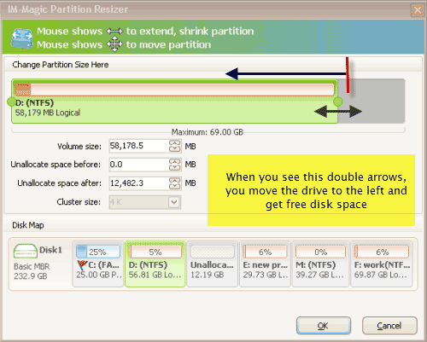The width and height of the screenshot is (427, 342).
Task: Click the Cancel button
Action: click(389, 326)
